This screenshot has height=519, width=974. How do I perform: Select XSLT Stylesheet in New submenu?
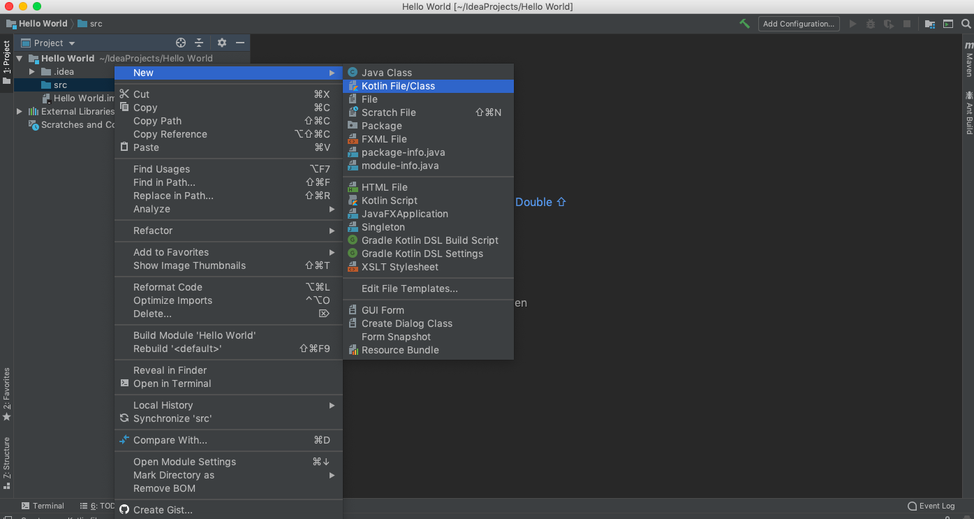pyautogui.click(x=428, y=267)
